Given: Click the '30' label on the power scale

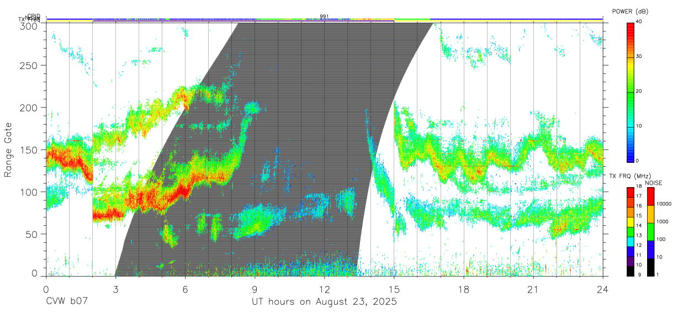Looking at the screenshot, I should (639, 56).
